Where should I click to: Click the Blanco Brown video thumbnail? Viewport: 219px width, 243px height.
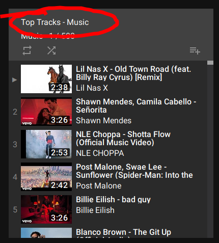tap(46, 233)
